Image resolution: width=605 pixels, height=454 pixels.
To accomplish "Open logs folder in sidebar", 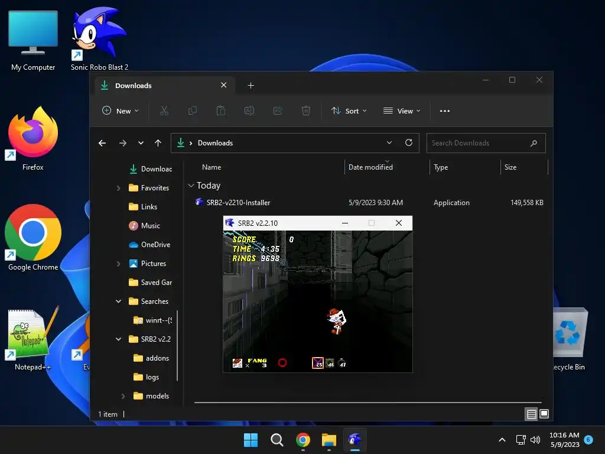I will coord(147,377).
